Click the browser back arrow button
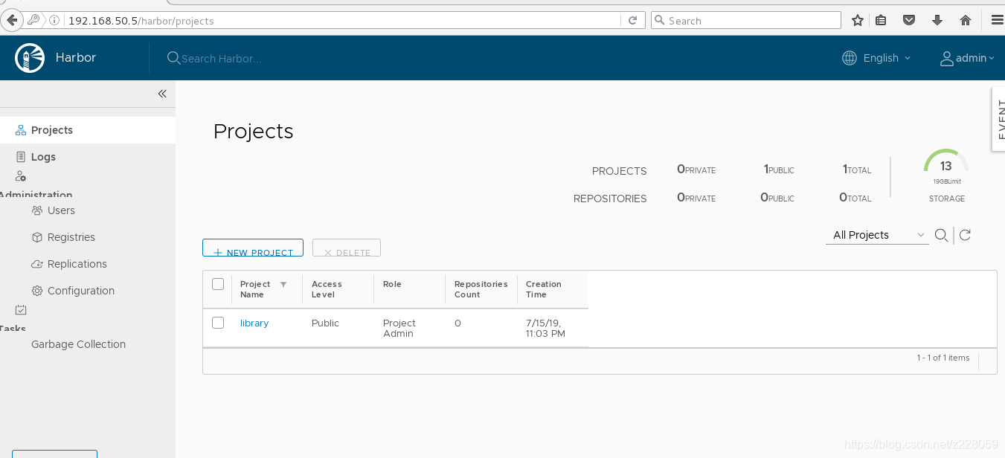This screenshot has width=1005, height=458. coord(11,20)
